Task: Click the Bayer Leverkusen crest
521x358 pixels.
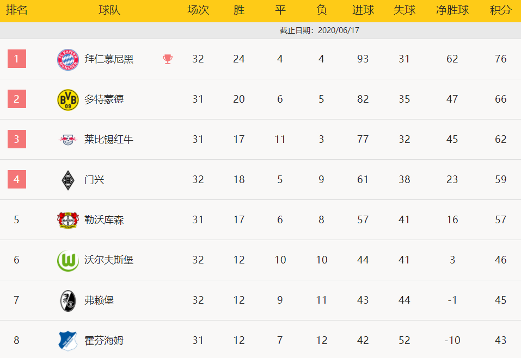Action: click(x=68, y=220)
